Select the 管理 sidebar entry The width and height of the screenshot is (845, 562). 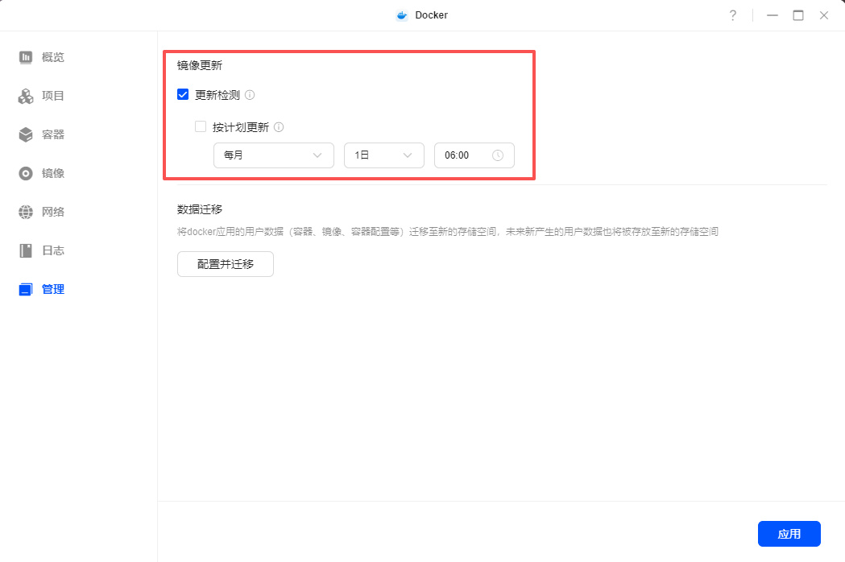[53, 289]
